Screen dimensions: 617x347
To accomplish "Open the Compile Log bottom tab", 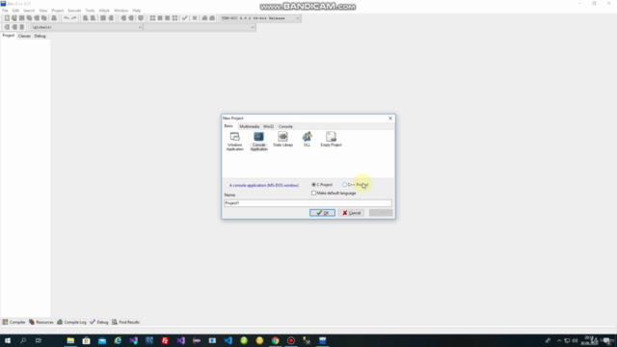I will pos(71,322).
